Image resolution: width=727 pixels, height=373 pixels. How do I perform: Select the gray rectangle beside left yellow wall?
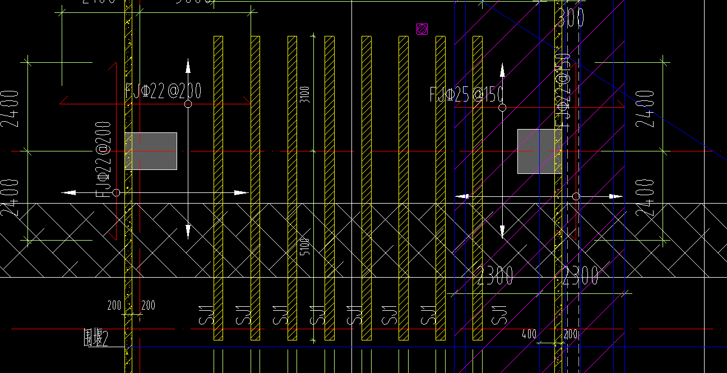click(x=151, y=151)
